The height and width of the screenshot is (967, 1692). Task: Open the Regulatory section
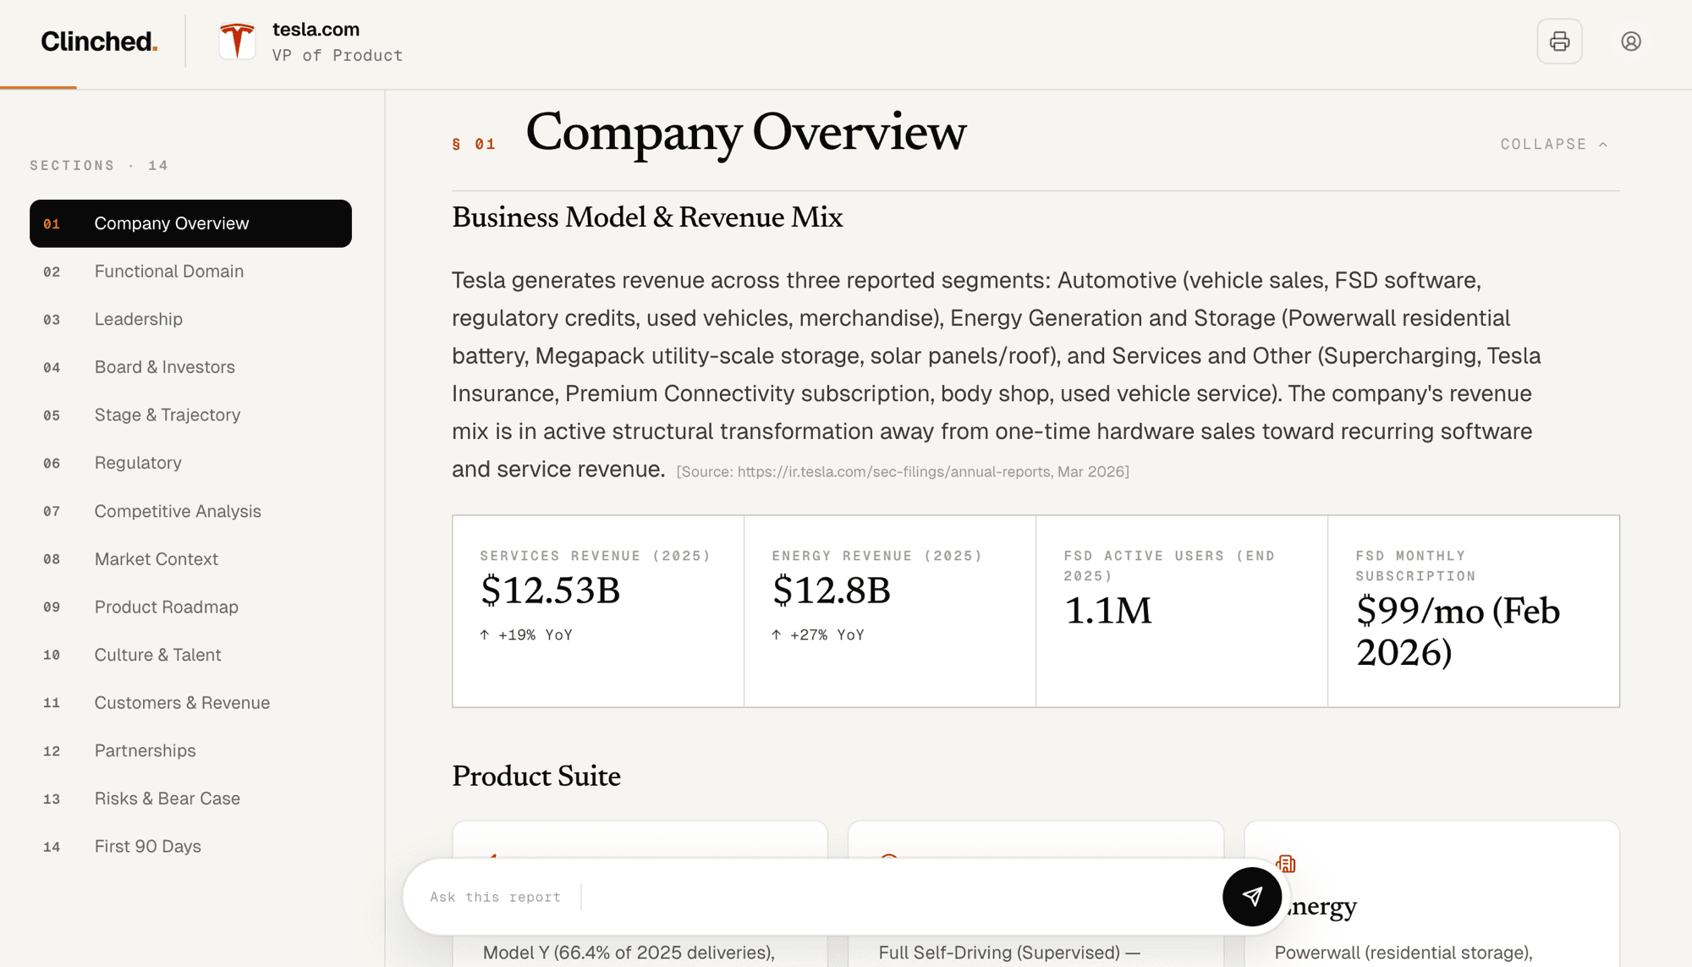[x=190, y=463]
